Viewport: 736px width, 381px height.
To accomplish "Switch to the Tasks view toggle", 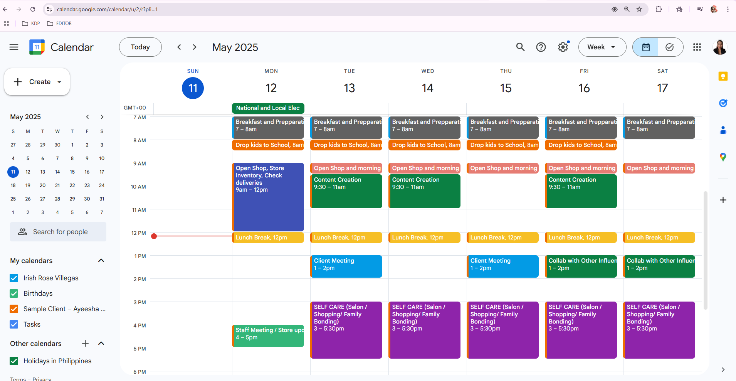I will pos(670,47).
